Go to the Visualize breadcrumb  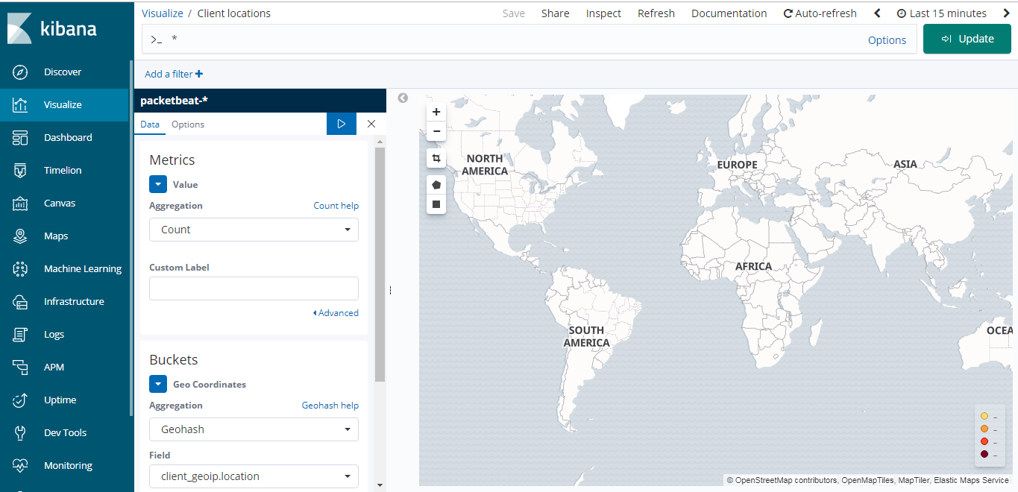click(x=163, y=13)
